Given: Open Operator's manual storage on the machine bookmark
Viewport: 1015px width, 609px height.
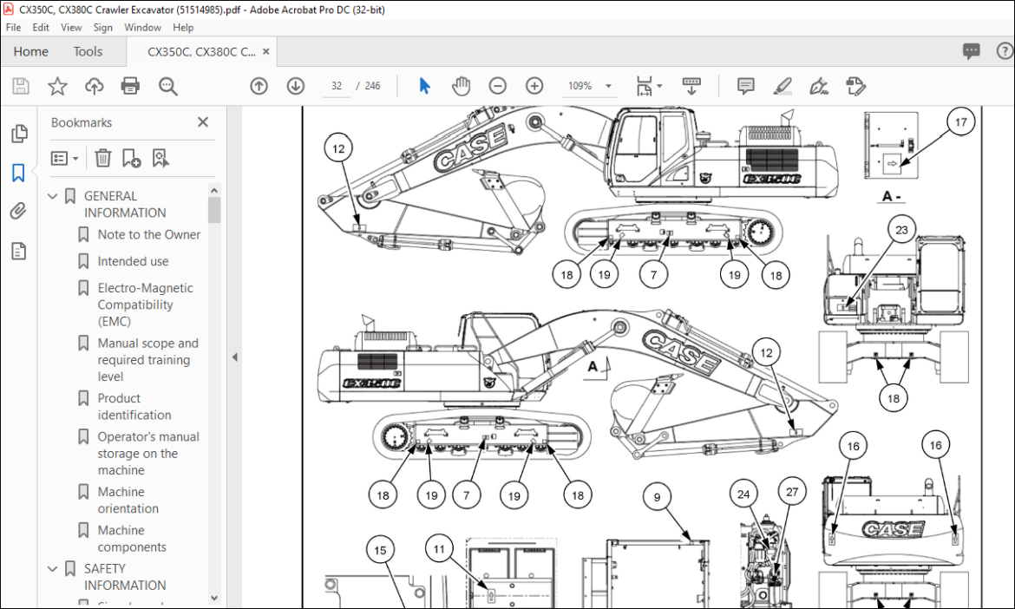Looking at the screenshot, I should pos(148,453).
